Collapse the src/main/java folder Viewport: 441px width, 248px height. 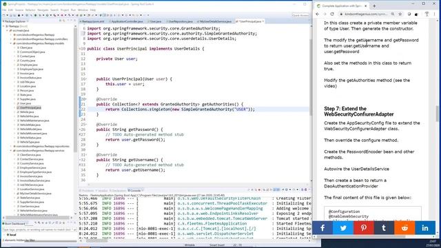click(8, 30)
